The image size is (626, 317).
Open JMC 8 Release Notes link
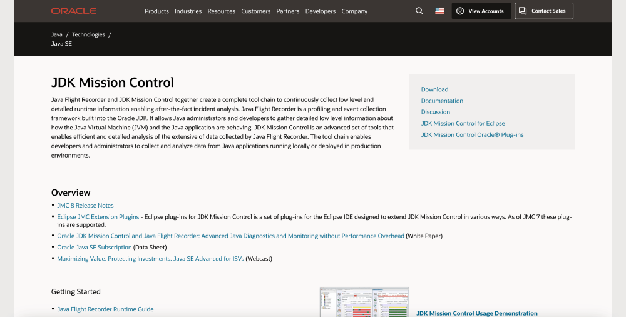click(x=85, y=205)
